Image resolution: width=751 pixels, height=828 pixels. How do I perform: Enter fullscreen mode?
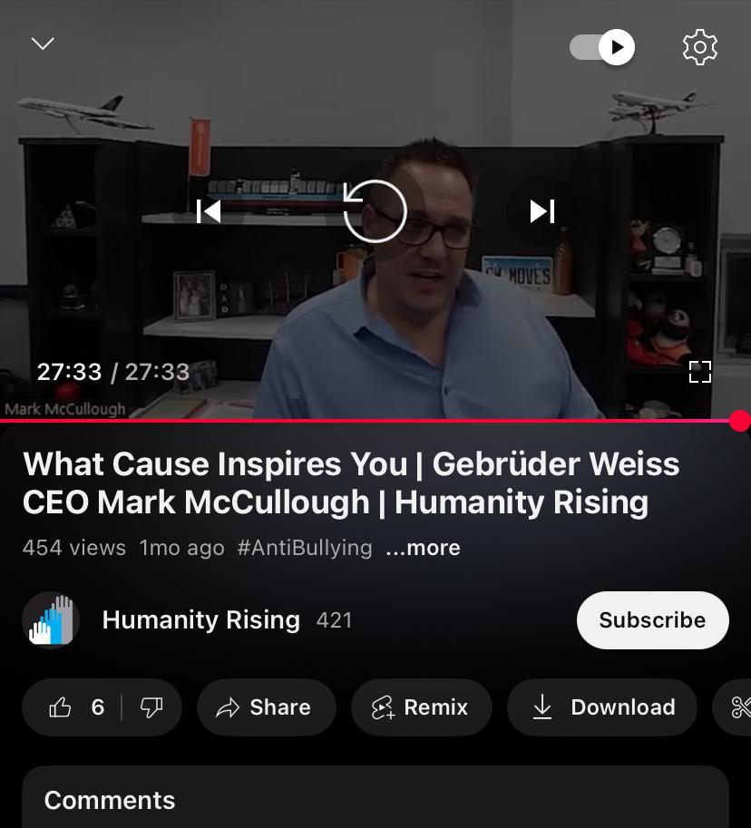pos(700,372)
